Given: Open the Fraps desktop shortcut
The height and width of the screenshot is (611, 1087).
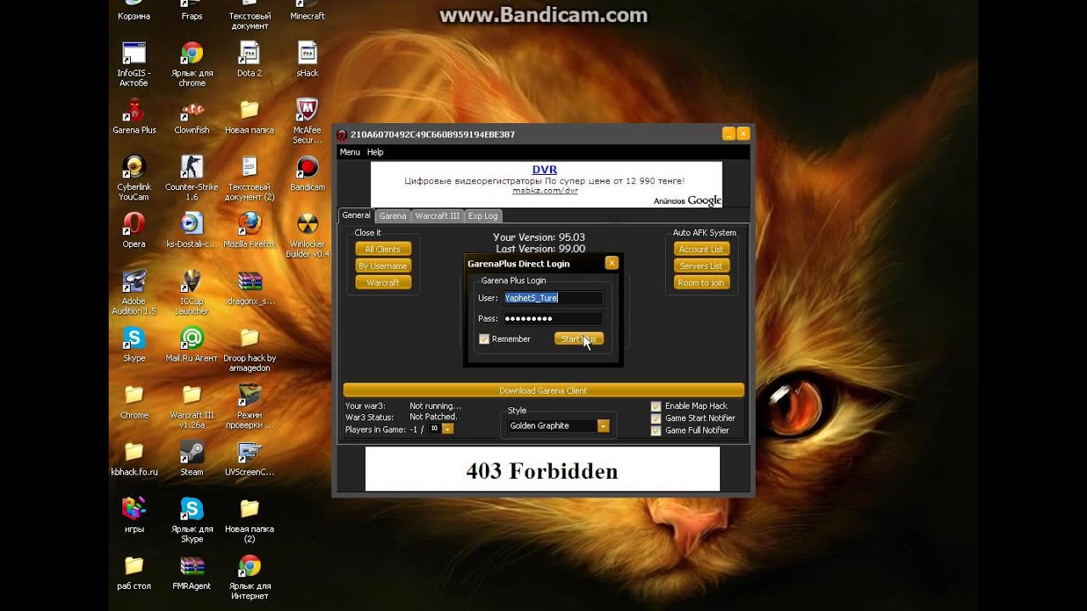Looking at the screenshot, I should 192,11.
